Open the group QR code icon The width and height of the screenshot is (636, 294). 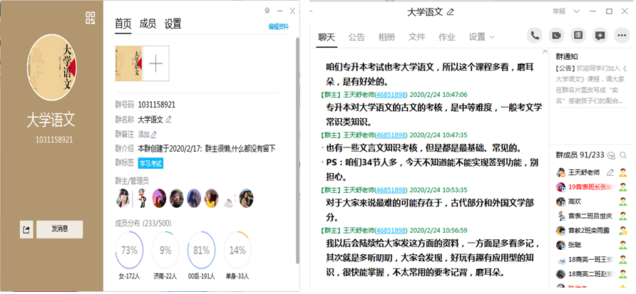pyautogui.click(x=90, y=18)
